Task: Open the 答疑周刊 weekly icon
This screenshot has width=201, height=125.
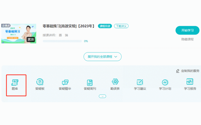Action: click(x=90, y=82)
